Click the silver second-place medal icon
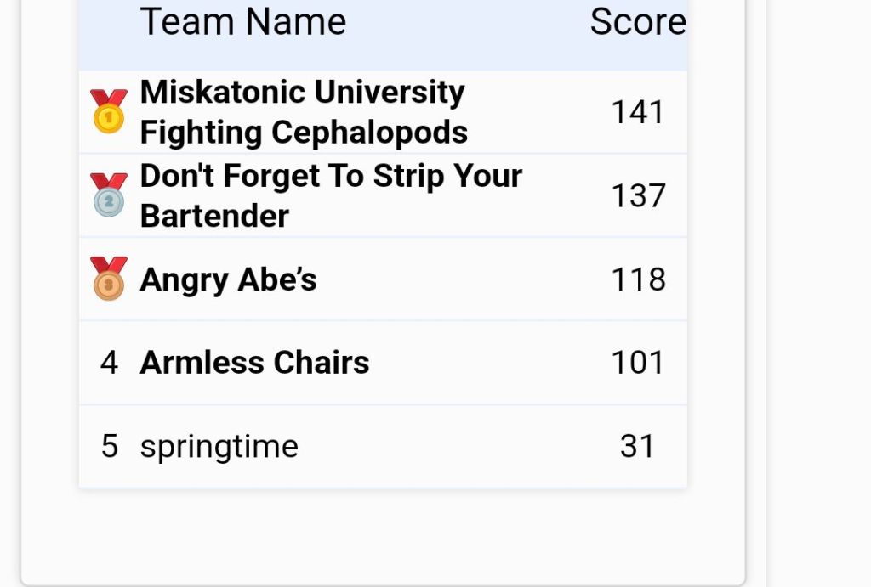This screenshot has width=871, height=587. click(x=109, y=195)
